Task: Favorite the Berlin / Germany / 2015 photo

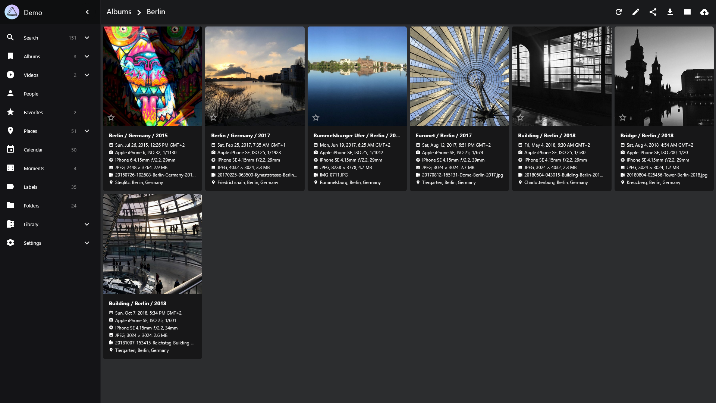Action: (x=111, y=118)
